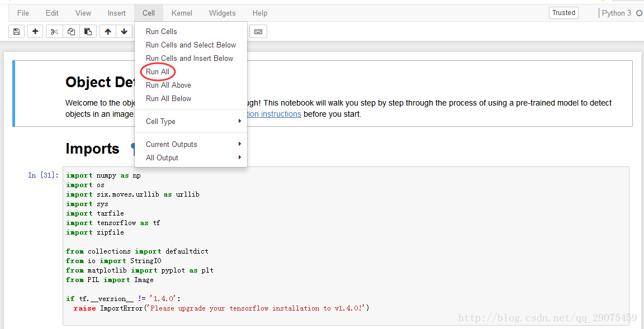Open the Kernel menu
This screenshot has width=644, height=329.
pyautogui.click(x=182, y=13)
